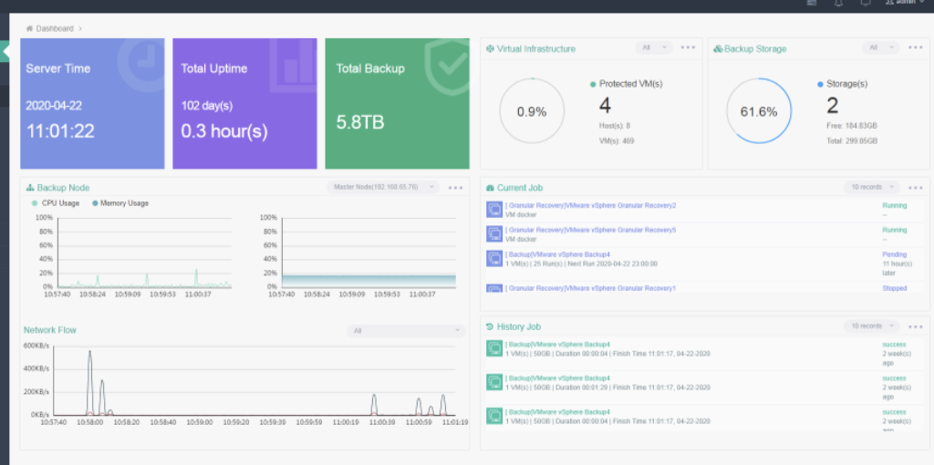
Task: Open Virtual Infrastructure three-dot options
Action: (688, 47)
